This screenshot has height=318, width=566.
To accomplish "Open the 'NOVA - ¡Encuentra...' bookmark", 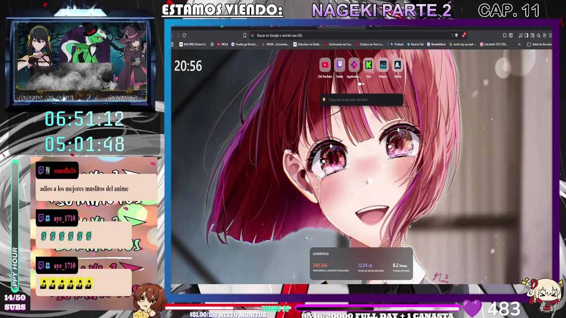I will click(x=275, y=44).
